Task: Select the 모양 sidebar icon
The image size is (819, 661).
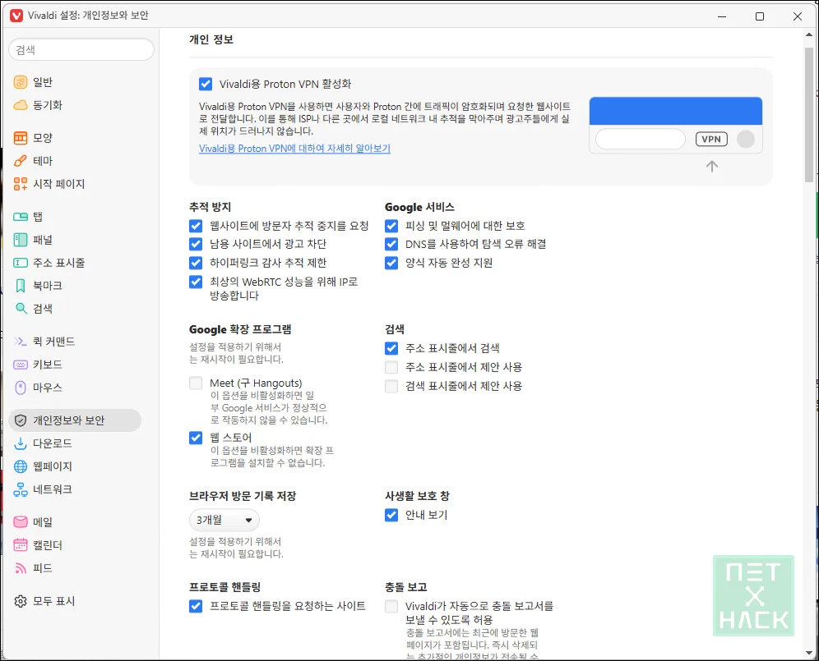Action: (x=21, y=138)
